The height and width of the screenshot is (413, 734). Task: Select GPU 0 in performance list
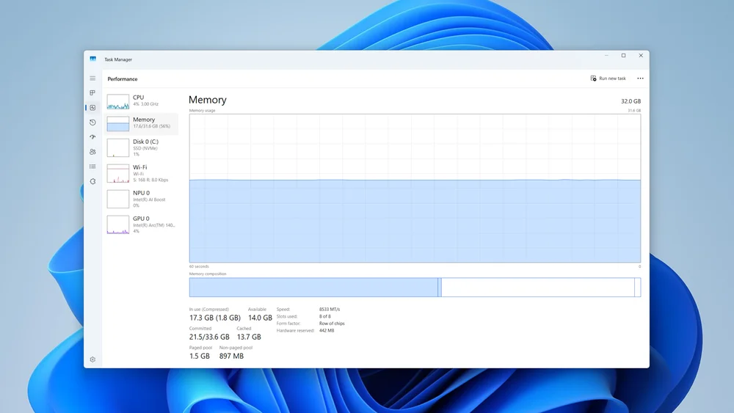click(142, 224)
